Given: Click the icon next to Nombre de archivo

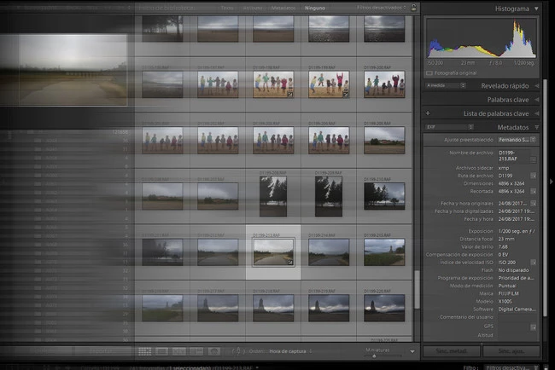Looking at the screenshot, I should (533, 158).
